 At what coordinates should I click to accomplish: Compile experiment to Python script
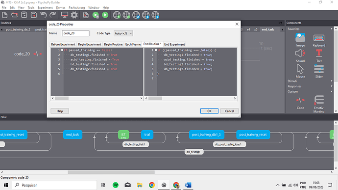click(x=86, y=15)
